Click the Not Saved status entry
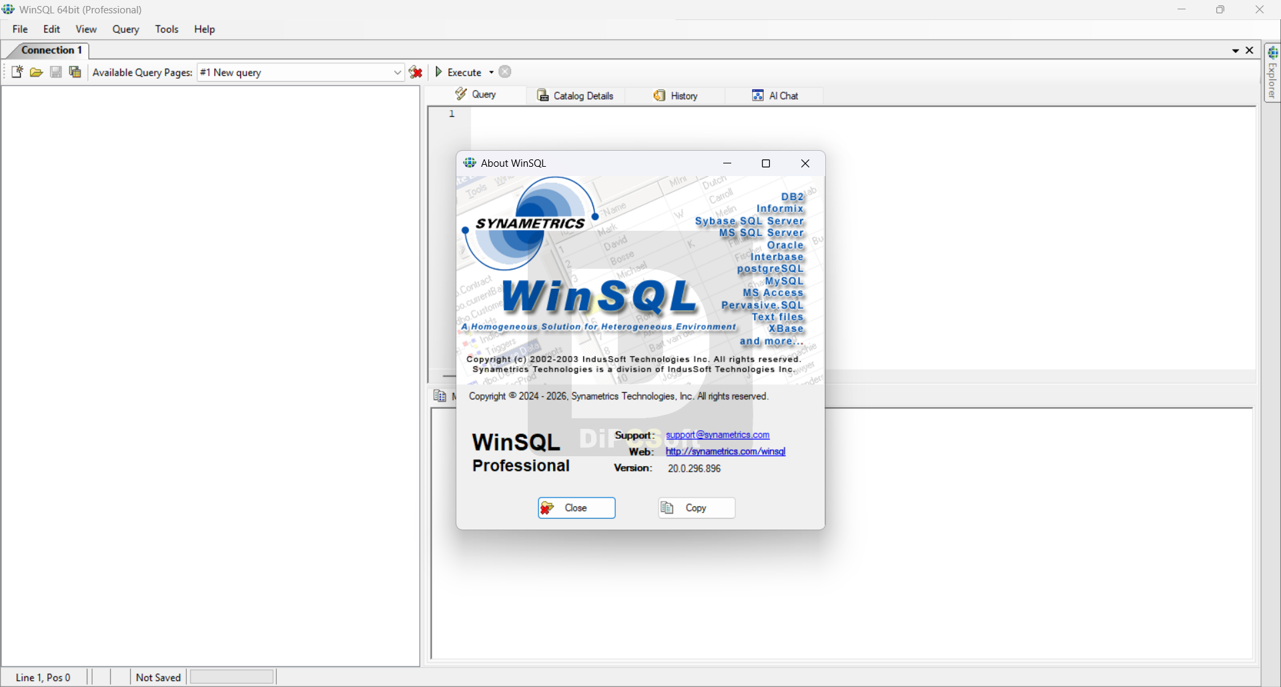The height and width of the screenshot is (687, 1281). tap(158, 677)
